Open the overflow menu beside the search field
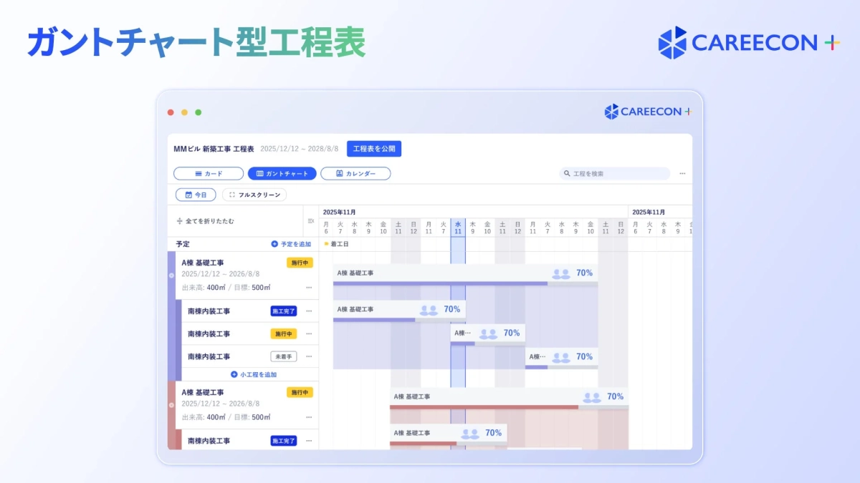 point(682,172)
